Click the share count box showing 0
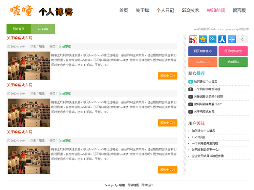Image resolution: width=254 pixels, height=190 pixels. (242, 39)
